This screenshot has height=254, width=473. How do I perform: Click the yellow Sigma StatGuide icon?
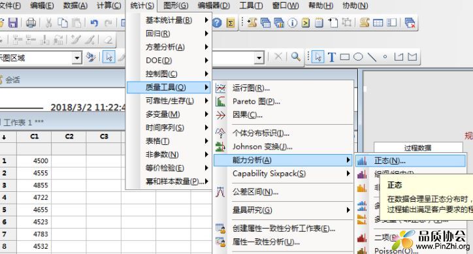click(231, 23)
